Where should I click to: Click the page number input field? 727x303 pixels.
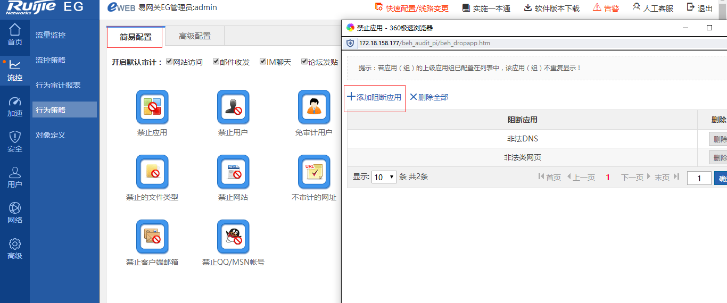coord(699,178)
